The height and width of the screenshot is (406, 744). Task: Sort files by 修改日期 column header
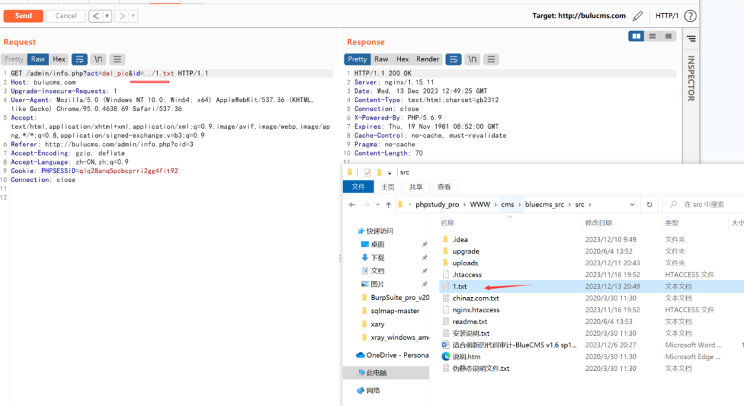pyautogui.click(x=599, y=222)
